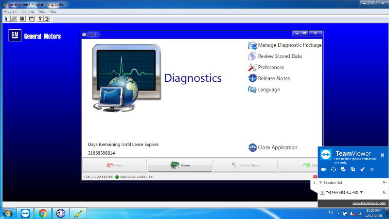Click the Close Application label
Image resolution: width=389 pixels, height=219 pixels.
point(277,147)
